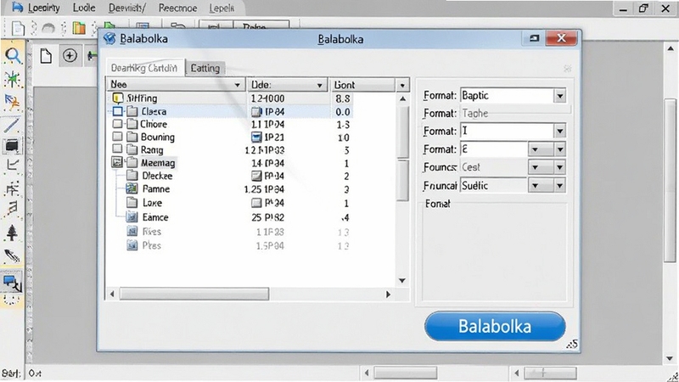Open the Lepels menu

(x=222, y=8)
